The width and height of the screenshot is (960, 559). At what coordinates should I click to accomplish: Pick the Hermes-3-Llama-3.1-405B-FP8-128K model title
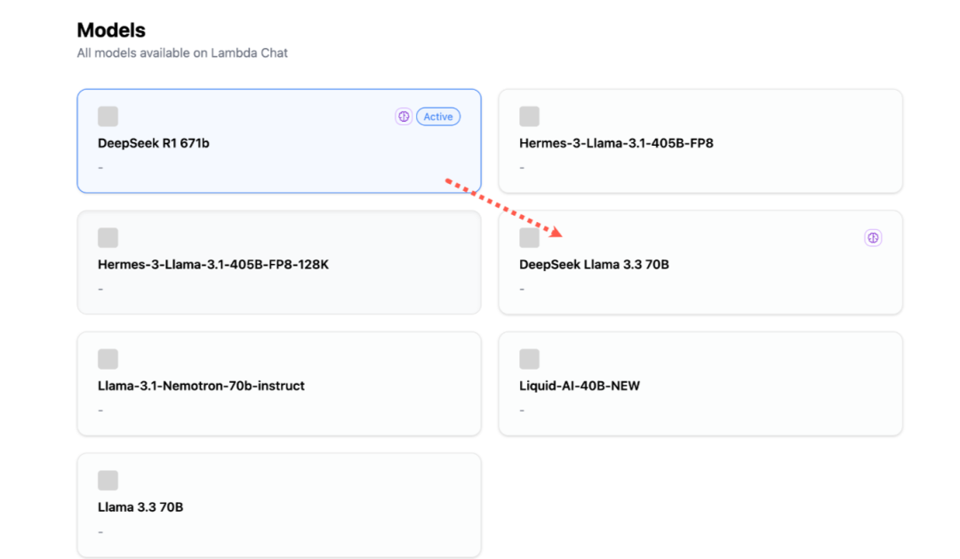click(x=213, y=265)
